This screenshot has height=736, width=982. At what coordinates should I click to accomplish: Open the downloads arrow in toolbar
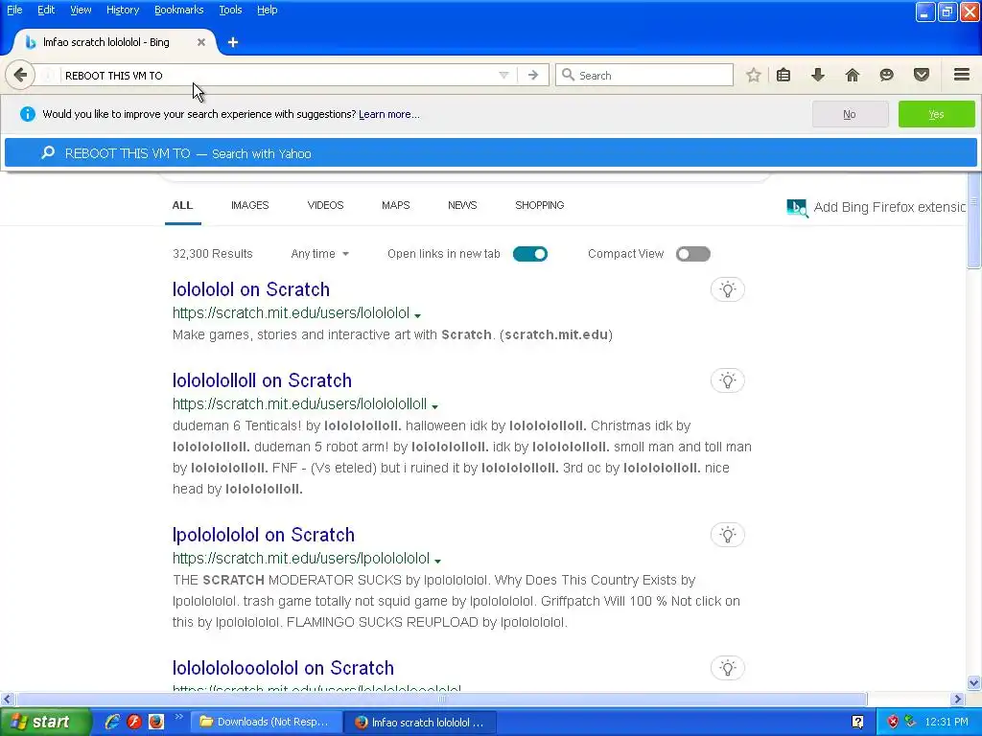818,75
